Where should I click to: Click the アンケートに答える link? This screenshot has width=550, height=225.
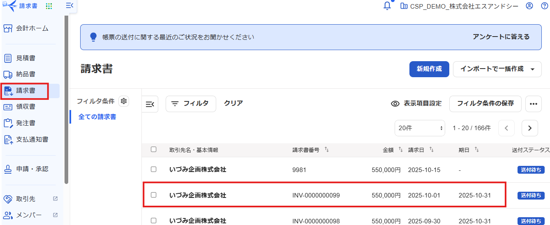[501, 37]
